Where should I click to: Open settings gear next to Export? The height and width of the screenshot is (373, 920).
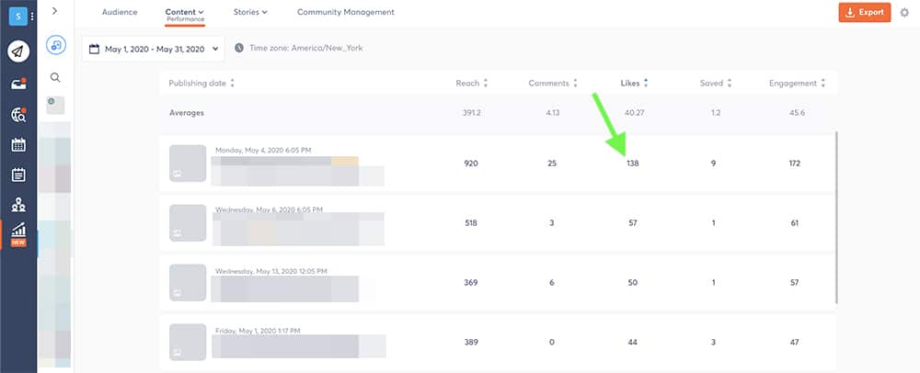click(903, 13)
